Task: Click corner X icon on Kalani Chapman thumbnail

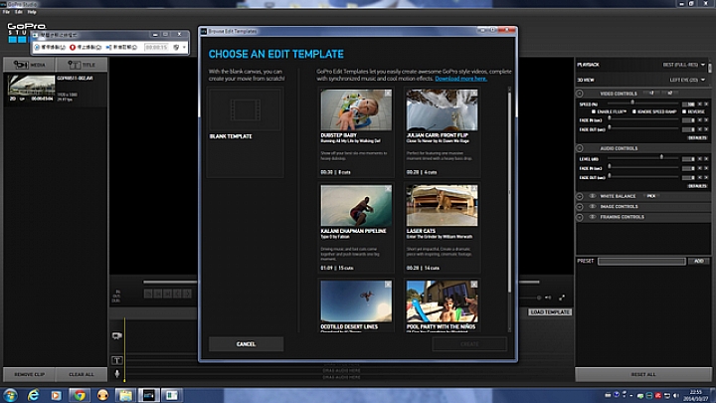Action: (x=388, y=189)
